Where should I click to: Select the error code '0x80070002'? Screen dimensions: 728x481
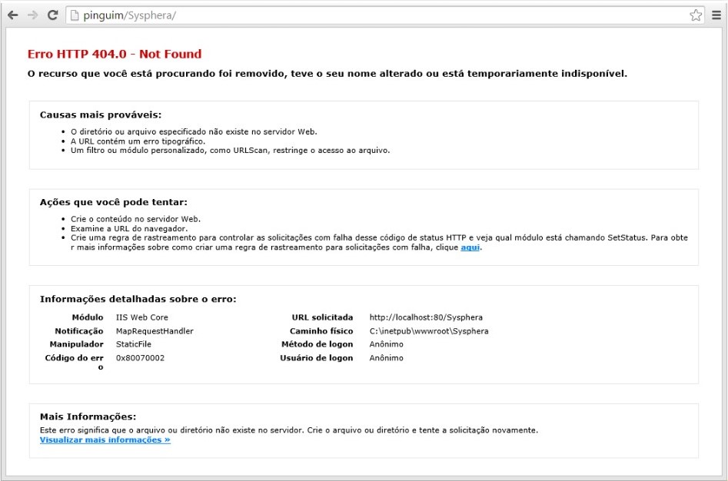[x=140, y=358]
